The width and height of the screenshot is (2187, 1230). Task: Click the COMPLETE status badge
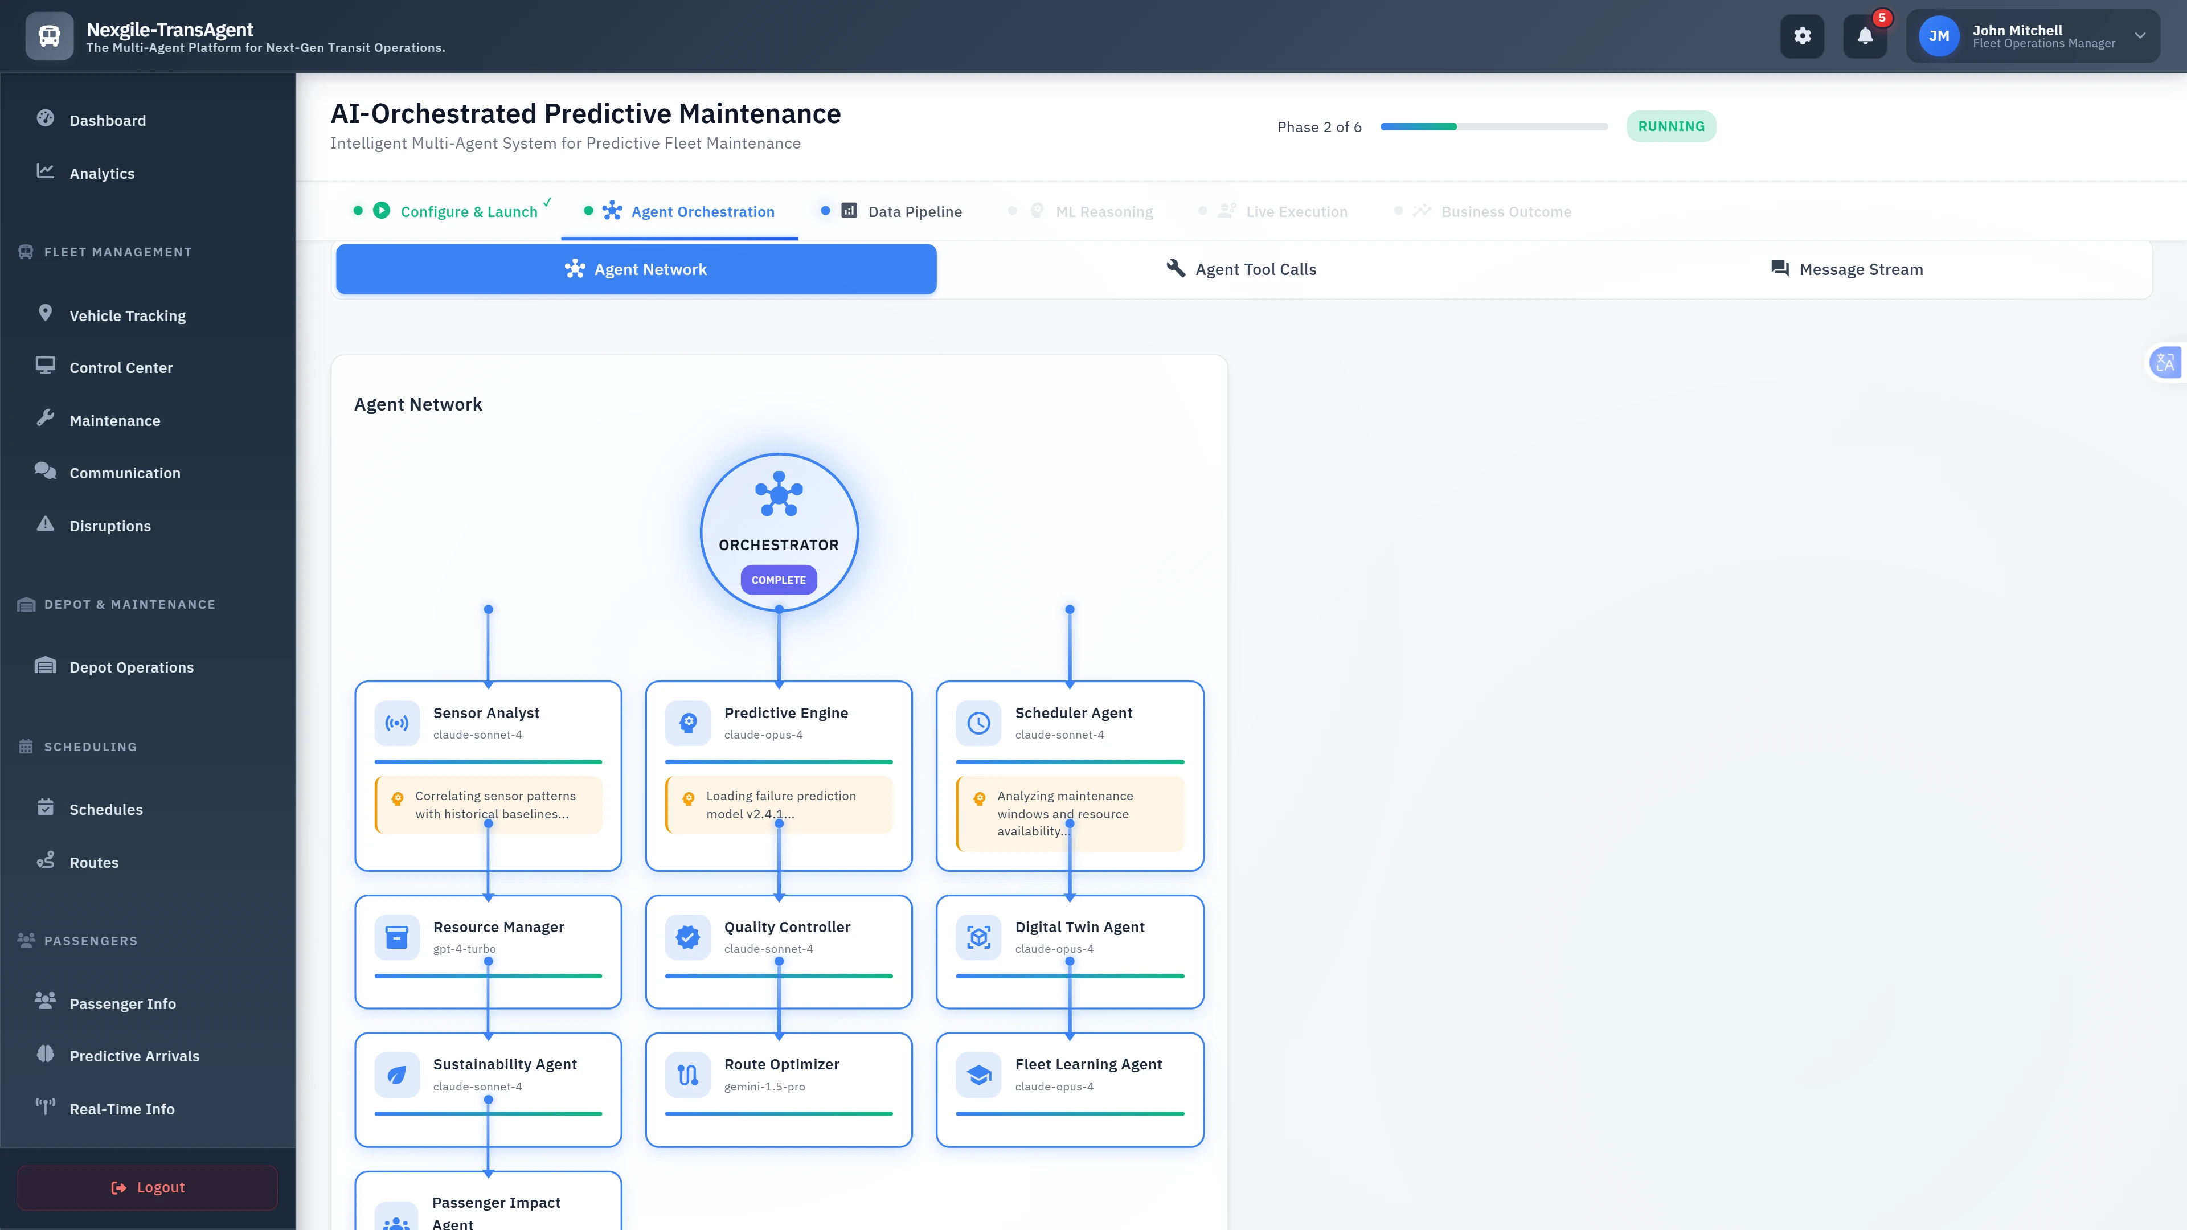pyautogui.click(x=779, y=580)
